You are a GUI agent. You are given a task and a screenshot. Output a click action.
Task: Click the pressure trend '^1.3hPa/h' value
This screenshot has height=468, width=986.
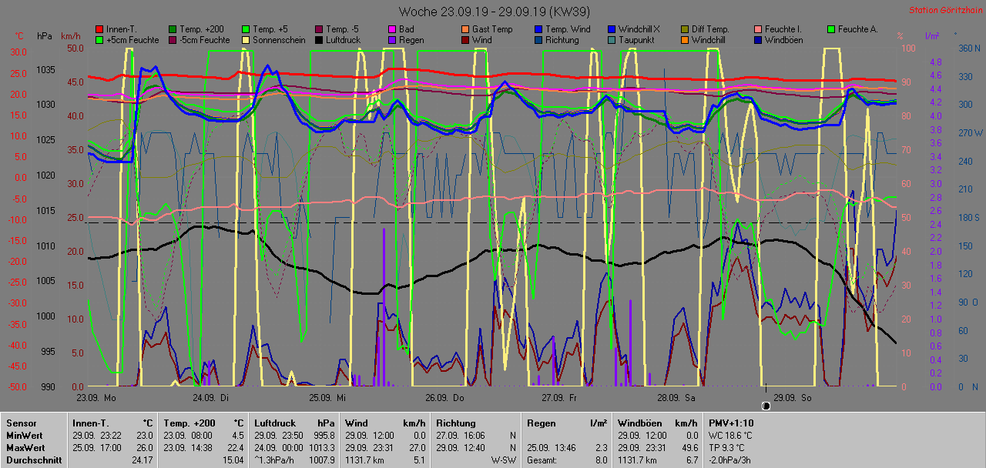[x=275, y=460]
